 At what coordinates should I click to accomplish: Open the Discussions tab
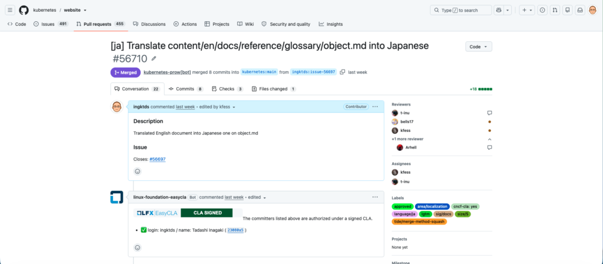tap(149, 24)
